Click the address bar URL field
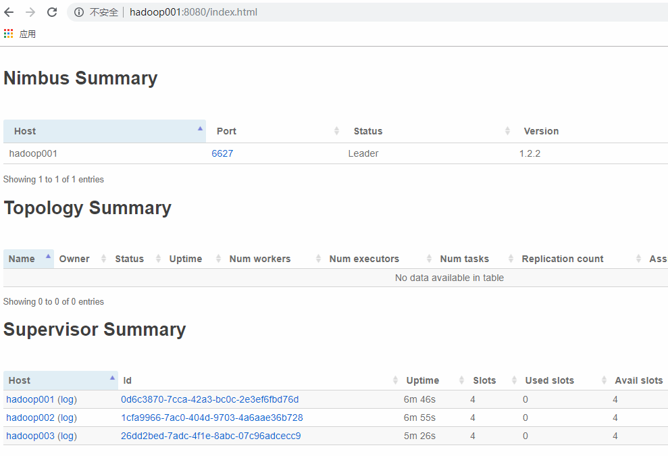 [x=338, y=12]
